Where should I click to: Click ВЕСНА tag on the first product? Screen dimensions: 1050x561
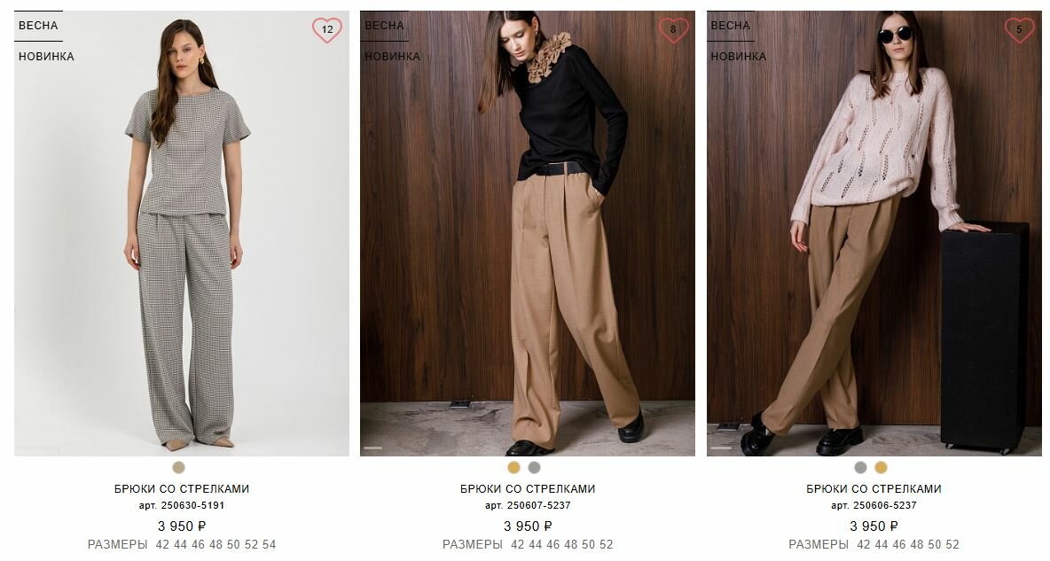38,26
